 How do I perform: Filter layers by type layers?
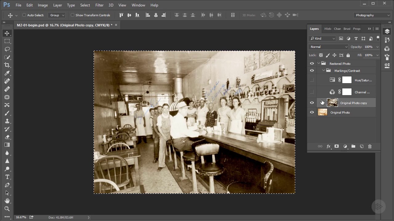pyautogui.click(x=356, y=38)
